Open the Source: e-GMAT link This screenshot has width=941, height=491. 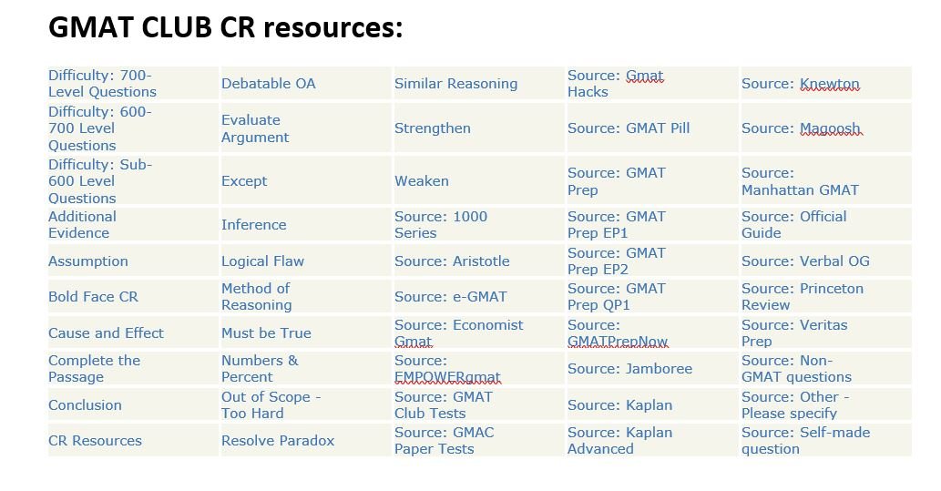[x=450, y=296]
